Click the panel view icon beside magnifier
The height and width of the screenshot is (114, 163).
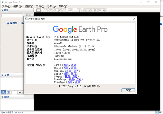pos(8,92)
